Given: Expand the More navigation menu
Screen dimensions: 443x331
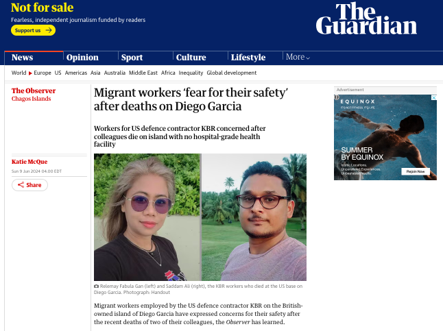Looking at the screenshot, I should point(298,57).
